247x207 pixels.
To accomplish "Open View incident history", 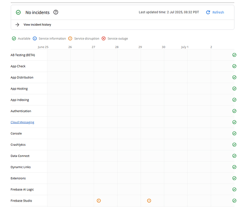I will click(37, 24).
